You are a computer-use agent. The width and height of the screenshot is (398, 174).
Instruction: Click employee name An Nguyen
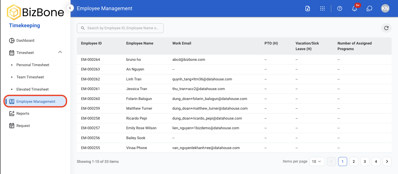[135, 69]
